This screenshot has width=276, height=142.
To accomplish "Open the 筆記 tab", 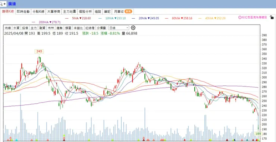I will tap(107, 12).
